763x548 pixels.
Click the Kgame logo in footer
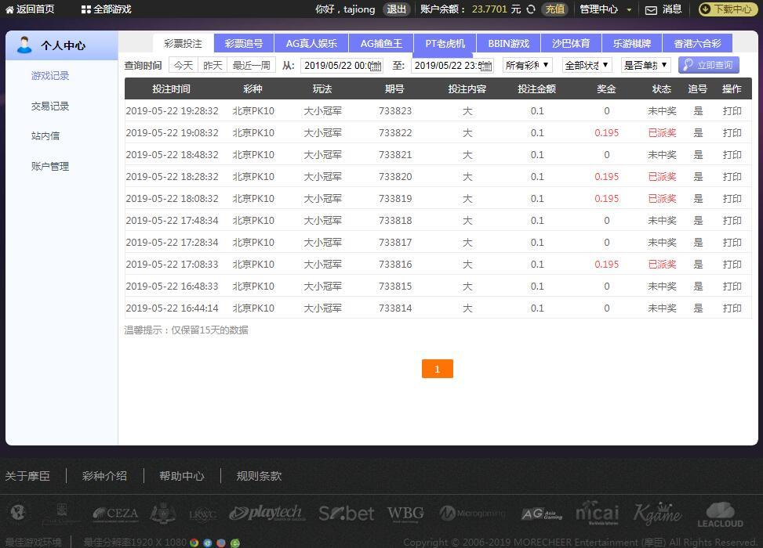657,513
